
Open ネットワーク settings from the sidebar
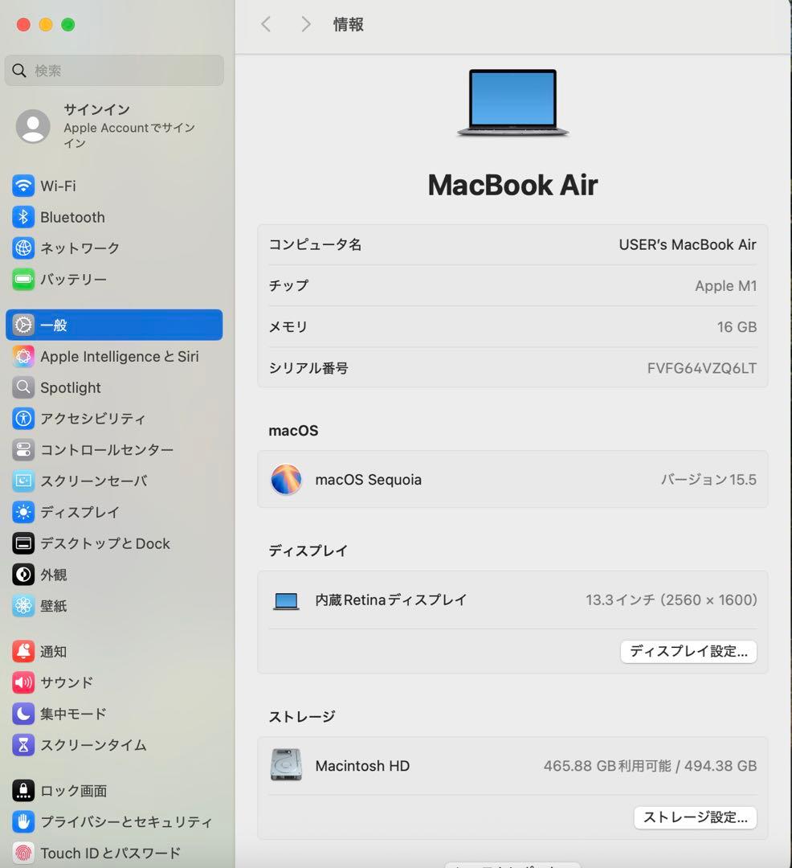pyautogui.click(x=79, y=248)
